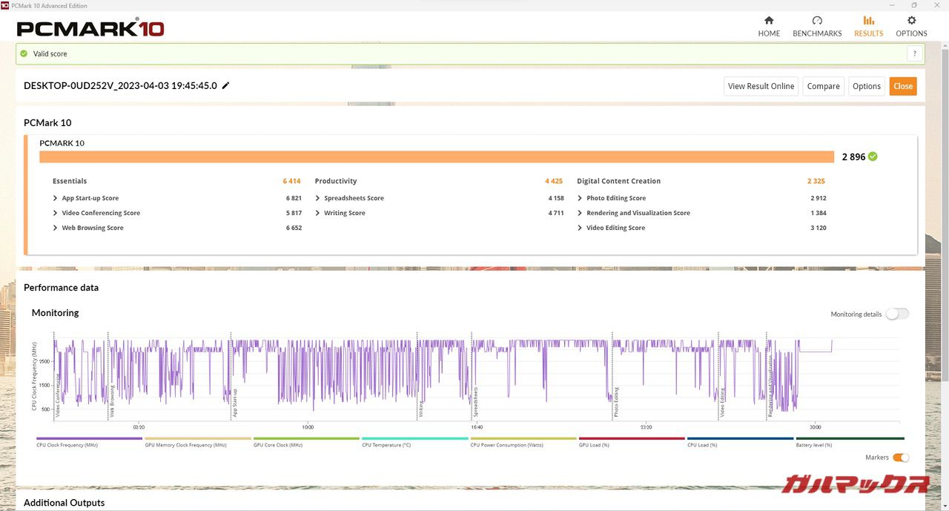949x511 pixels.
Task: Click the question mark help icon
Action: pyautogui.click(x=915, y=53)
